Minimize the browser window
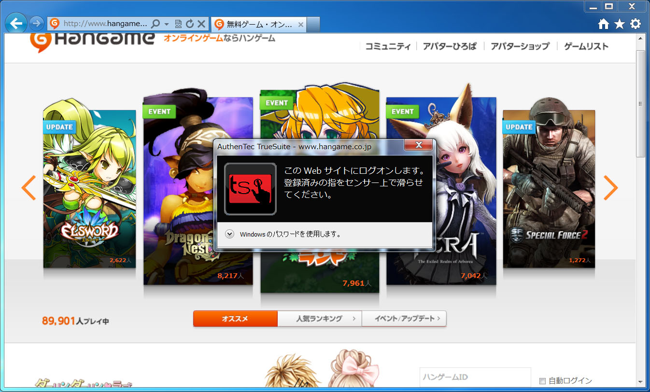650x392 pixels. click(593, 6)
